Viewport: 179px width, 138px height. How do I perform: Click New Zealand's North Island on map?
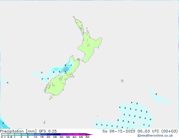89,46
